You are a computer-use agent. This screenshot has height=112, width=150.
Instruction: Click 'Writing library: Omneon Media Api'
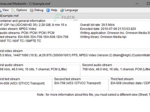click(x=103, y=37)
